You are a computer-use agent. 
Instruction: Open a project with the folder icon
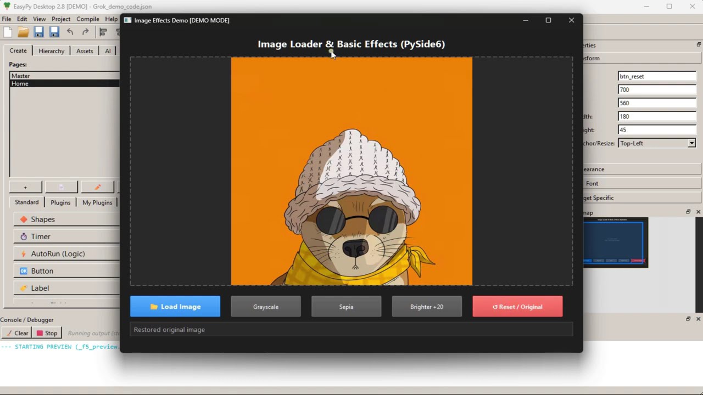(x=23, y=32)
